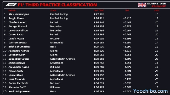Click Lance Stroll's lap count 24
The width and height of the screenshot is (170, 95).
[x=157, y=75]
